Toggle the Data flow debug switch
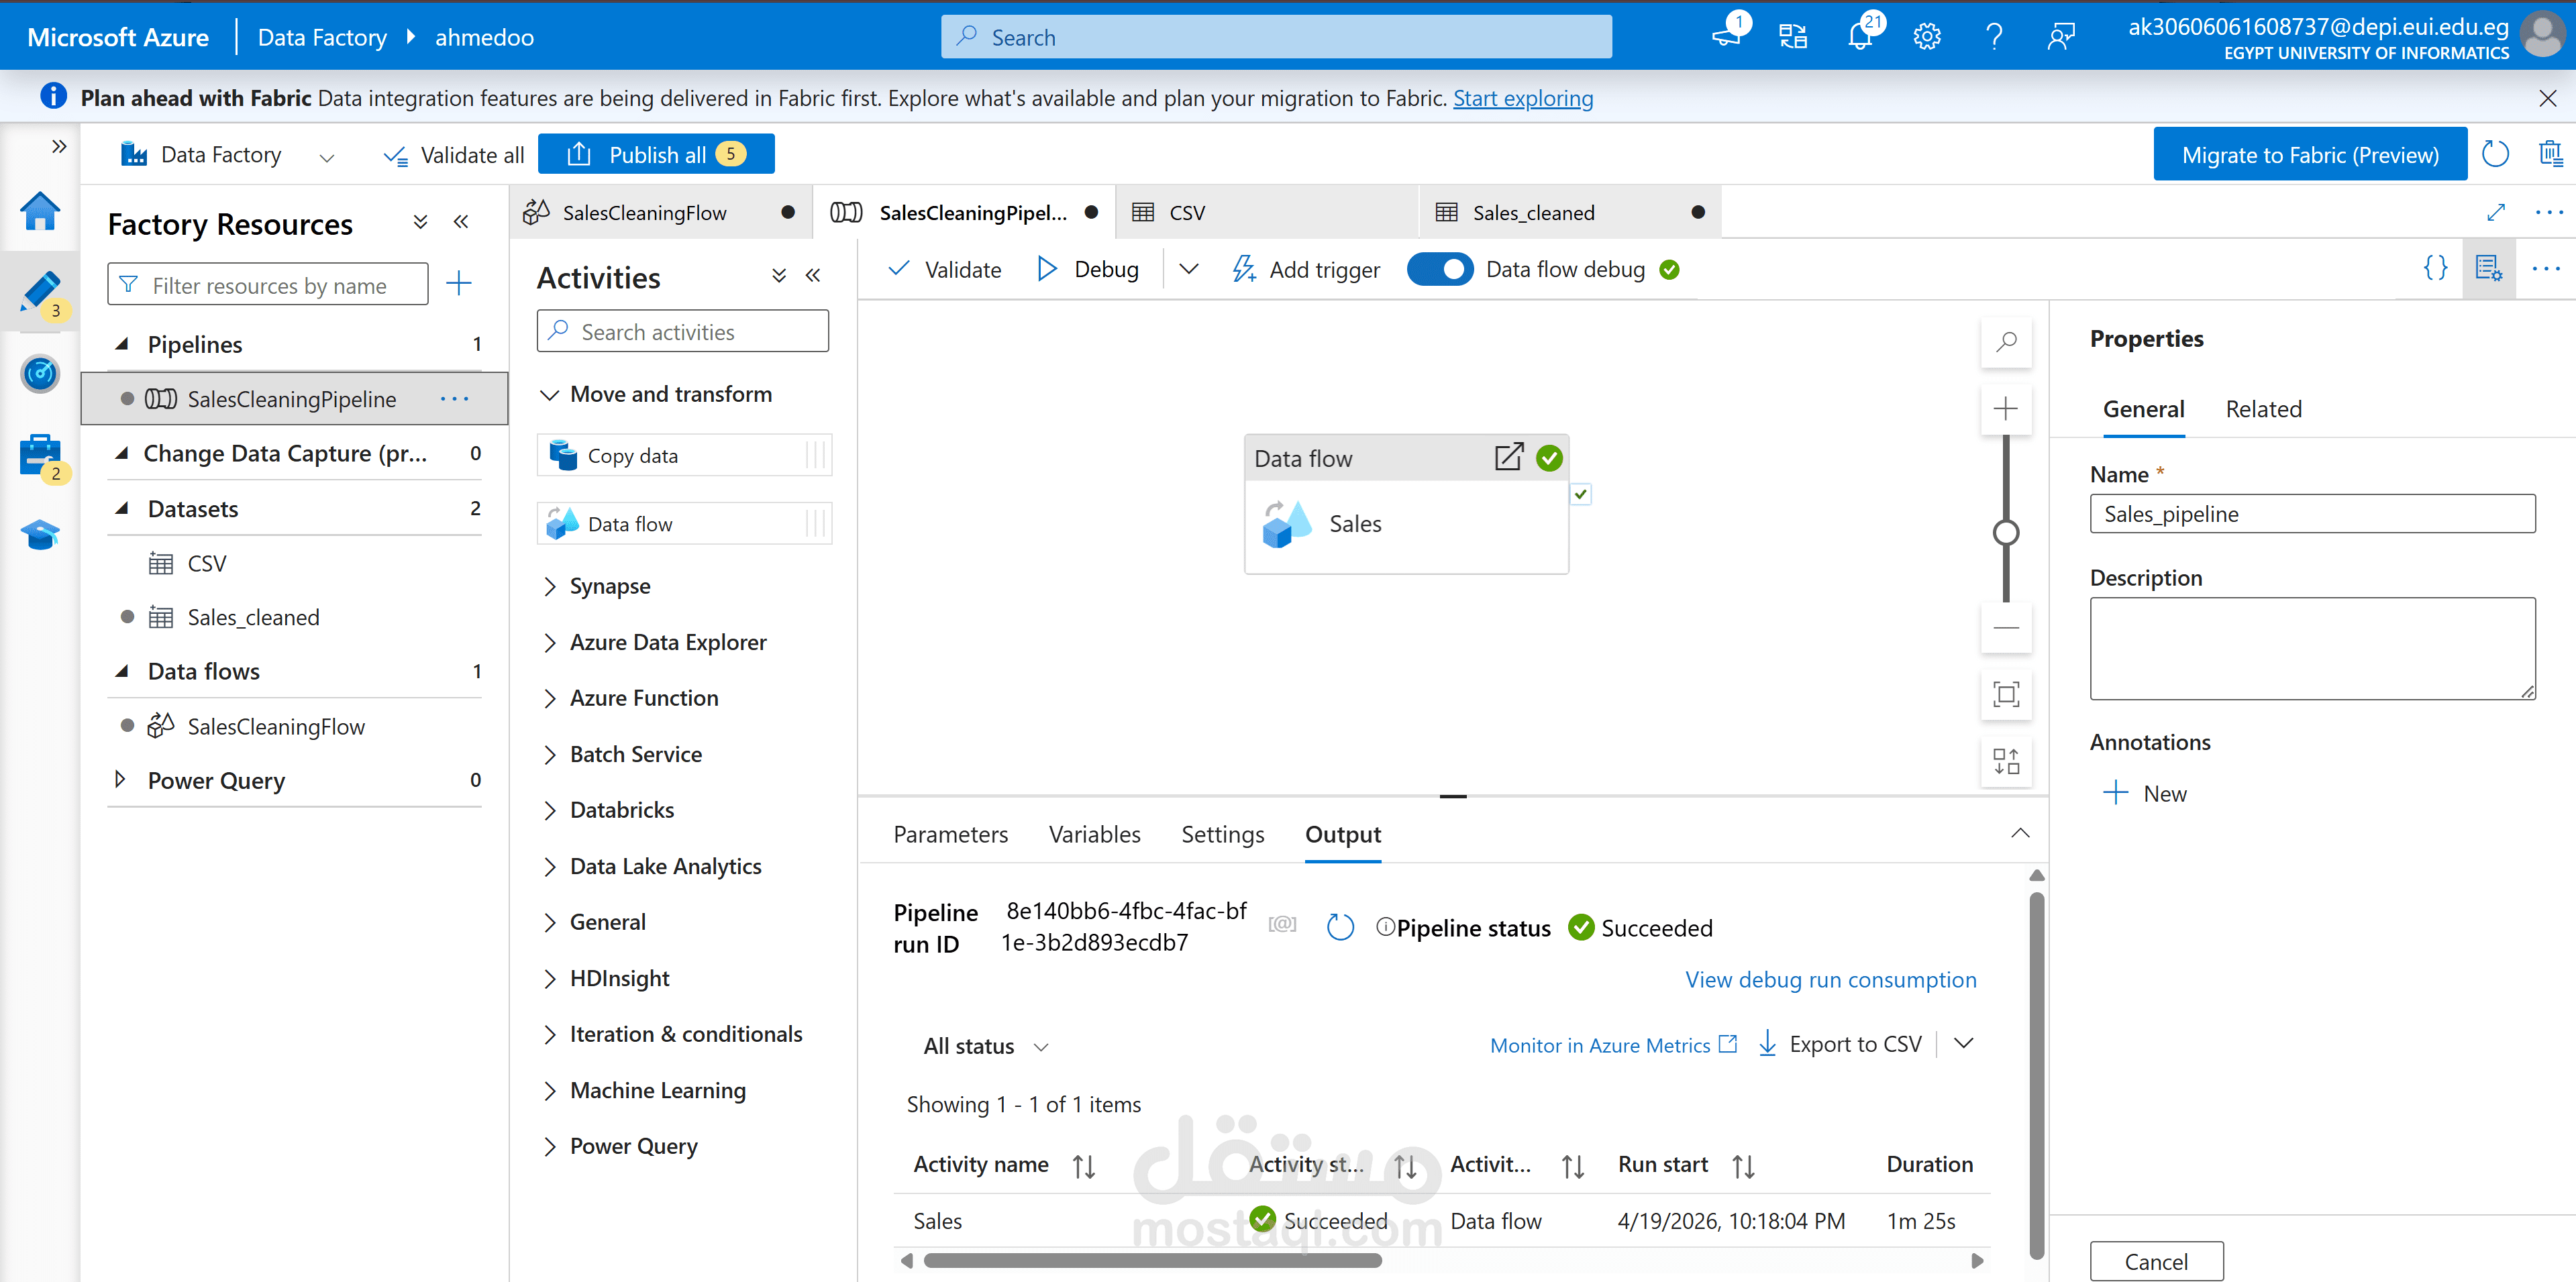 1439,270
